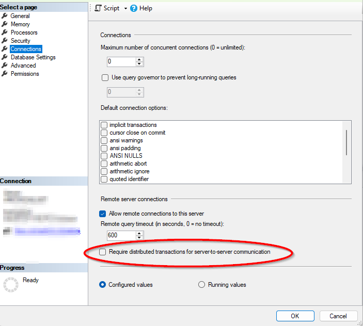
Task: Open the Advanced page
Action: click(x=23, y=66)
